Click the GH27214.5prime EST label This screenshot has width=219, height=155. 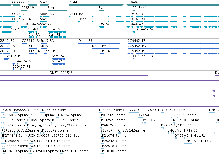click(x=132, y=131)
